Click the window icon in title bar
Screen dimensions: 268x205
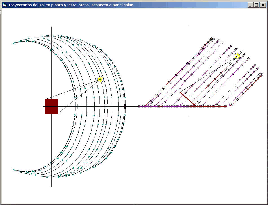5,5
